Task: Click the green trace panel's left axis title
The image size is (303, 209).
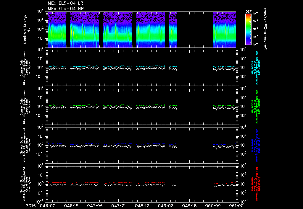Action: coord(25,107)
